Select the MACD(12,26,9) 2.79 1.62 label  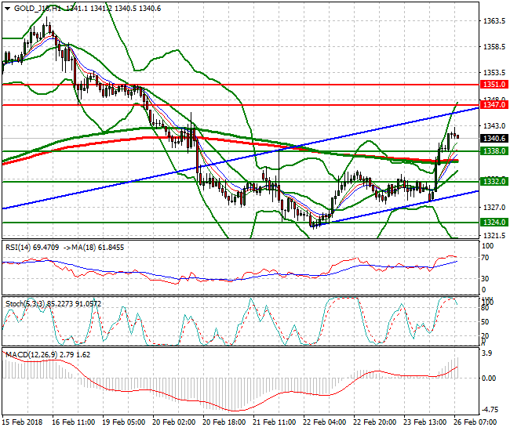48,355
